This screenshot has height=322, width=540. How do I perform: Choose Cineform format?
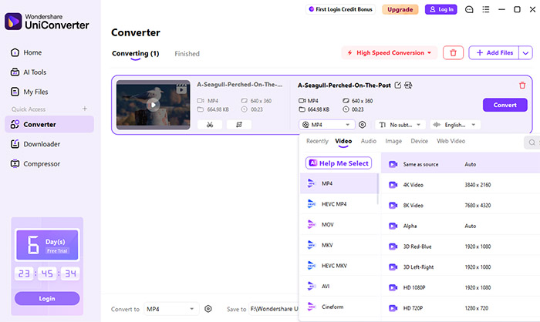[339, 307]
